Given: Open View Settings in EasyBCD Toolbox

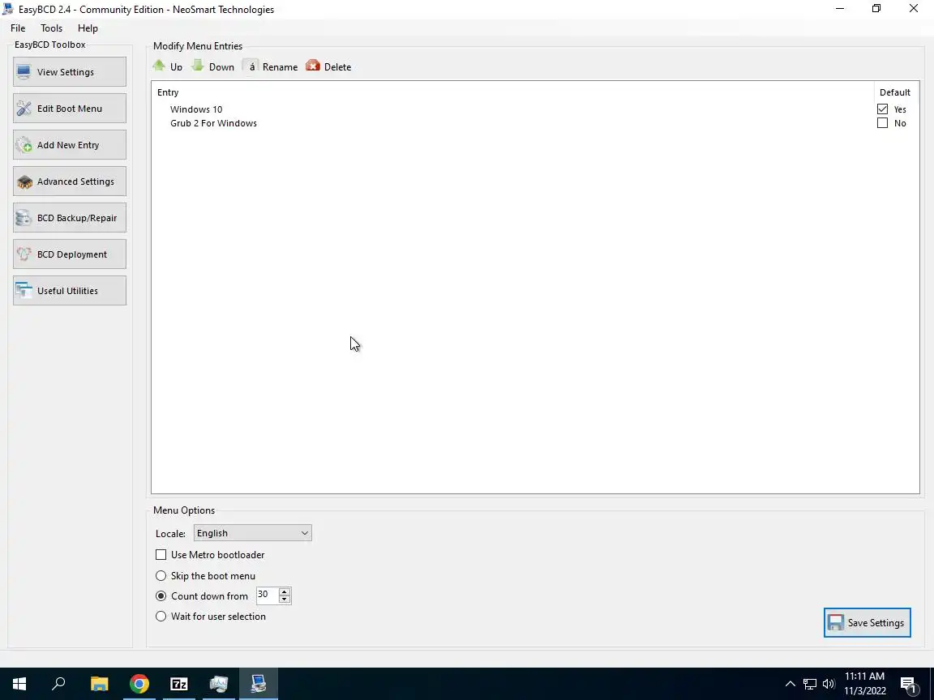Looking at the screenshot, I should pos(69,72).
